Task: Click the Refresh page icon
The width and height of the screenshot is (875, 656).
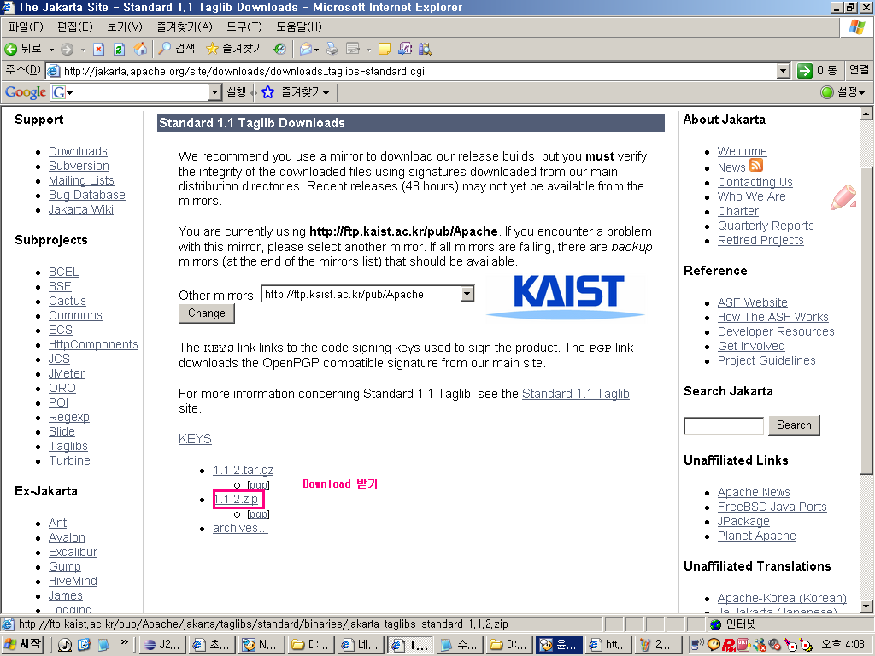Action: [119, 49]
